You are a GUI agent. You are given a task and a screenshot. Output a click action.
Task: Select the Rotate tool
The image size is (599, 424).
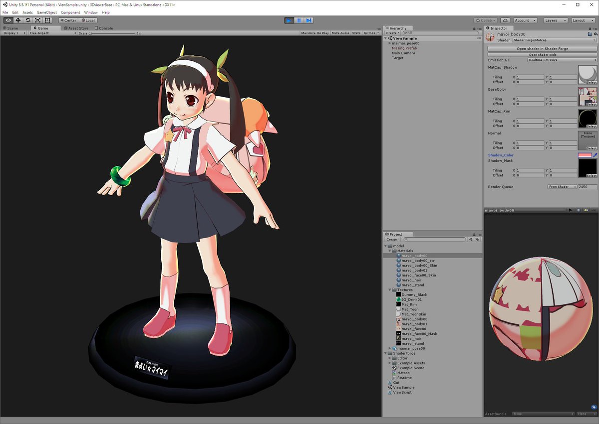[x=28, y=20]
